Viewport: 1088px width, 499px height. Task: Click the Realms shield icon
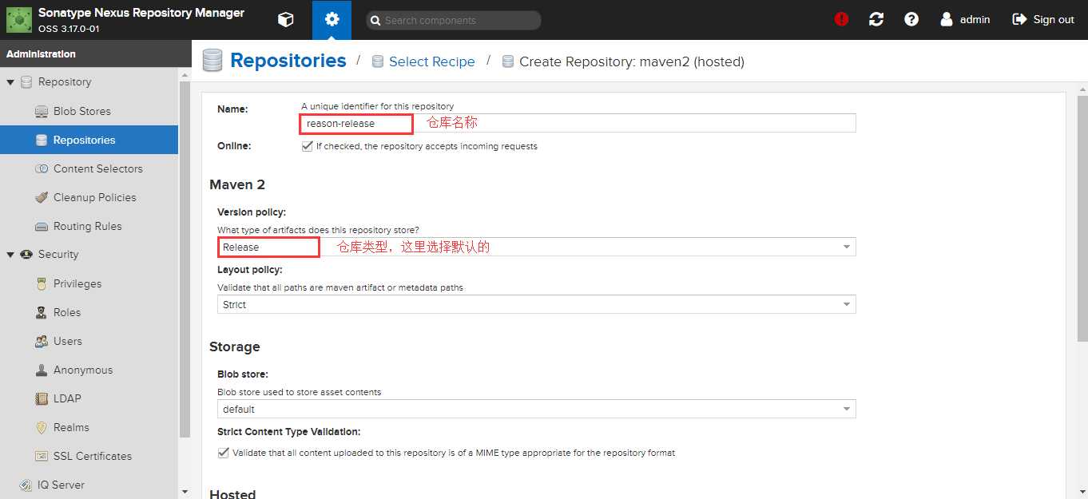tap(42, 427)
